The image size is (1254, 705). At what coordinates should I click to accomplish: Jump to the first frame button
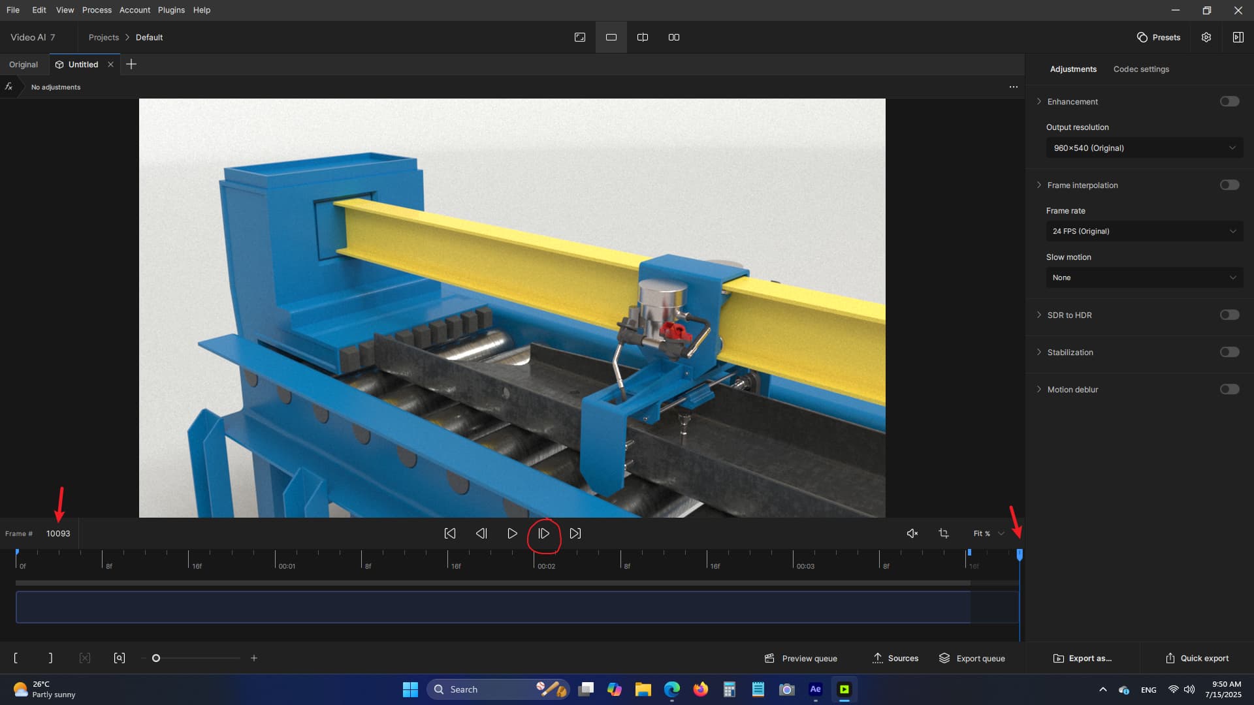tap(450, 533)
